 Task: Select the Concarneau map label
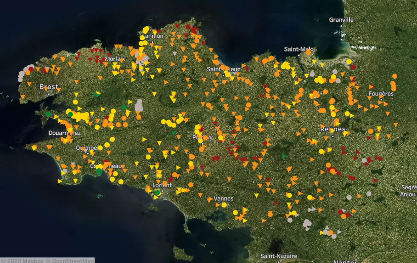tap(106, 166)
